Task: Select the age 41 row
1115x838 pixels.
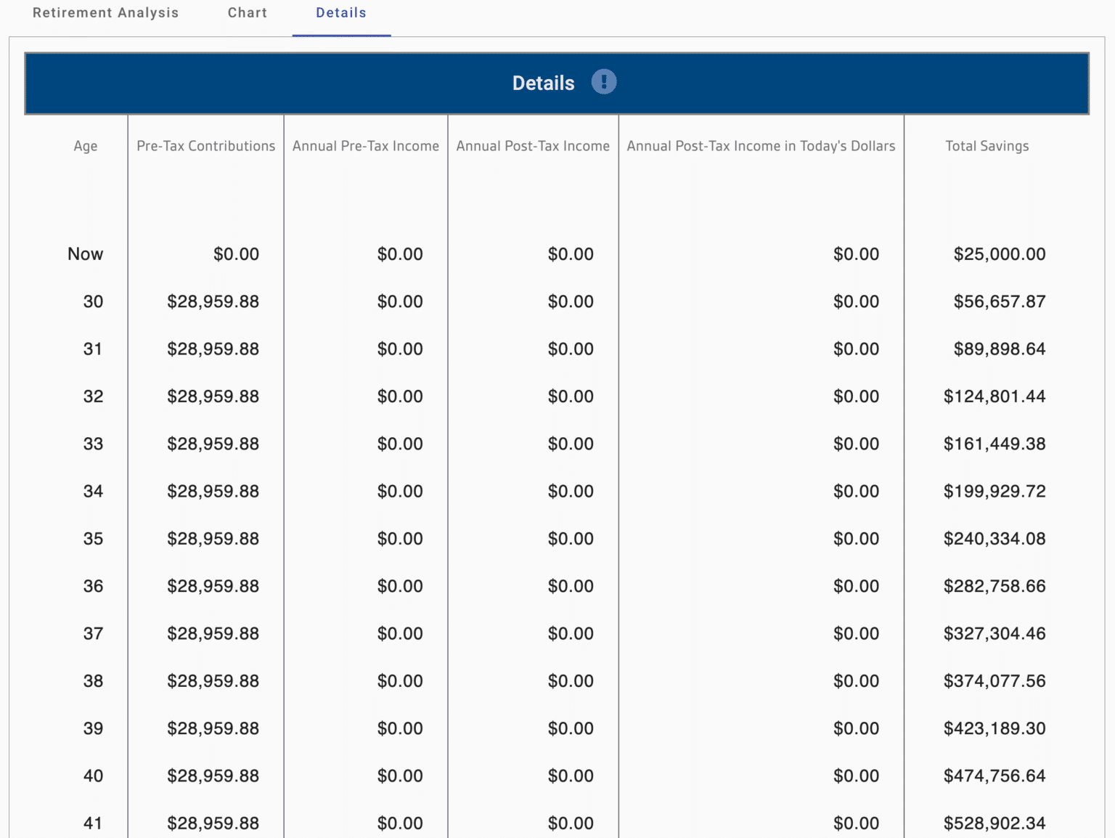Action: [93, 823]
